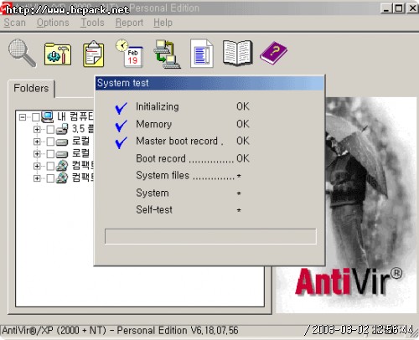The height and width of the screenshot is (340, 419).
Task: Click the first compact disc drive icon
Action: point(62,166)
